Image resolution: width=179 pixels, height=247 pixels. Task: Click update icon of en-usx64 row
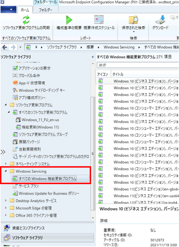click(x=101, y=196)
